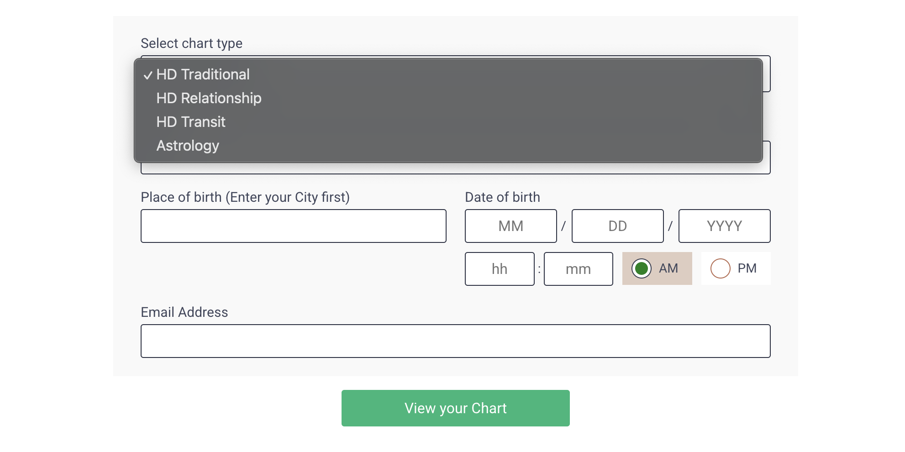This screenshot has height=452, width=905.
Task: Click the View your Chart button
Action: point(456,408)
